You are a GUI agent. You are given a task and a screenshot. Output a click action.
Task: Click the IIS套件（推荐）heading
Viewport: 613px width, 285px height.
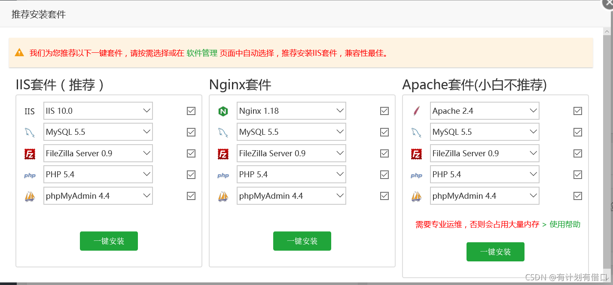60,85
